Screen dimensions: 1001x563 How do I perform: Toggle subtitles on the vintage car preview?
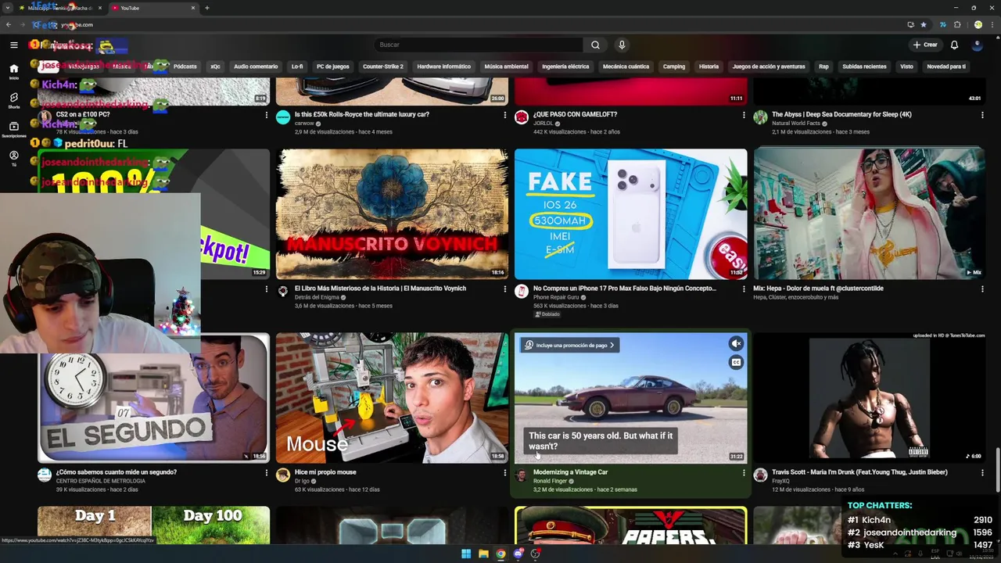(736, 362)
